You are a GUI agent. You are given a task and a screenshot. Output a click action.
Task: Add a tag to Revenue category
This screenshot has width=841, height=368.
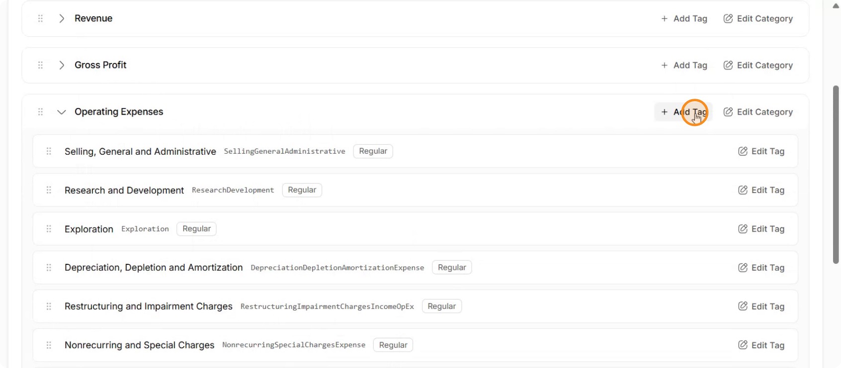point(684,18)
